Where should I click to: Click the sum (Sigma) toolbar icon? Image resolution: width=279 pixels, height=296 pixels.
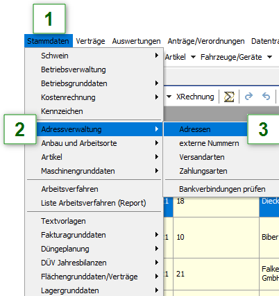click(x=229, y=97)
